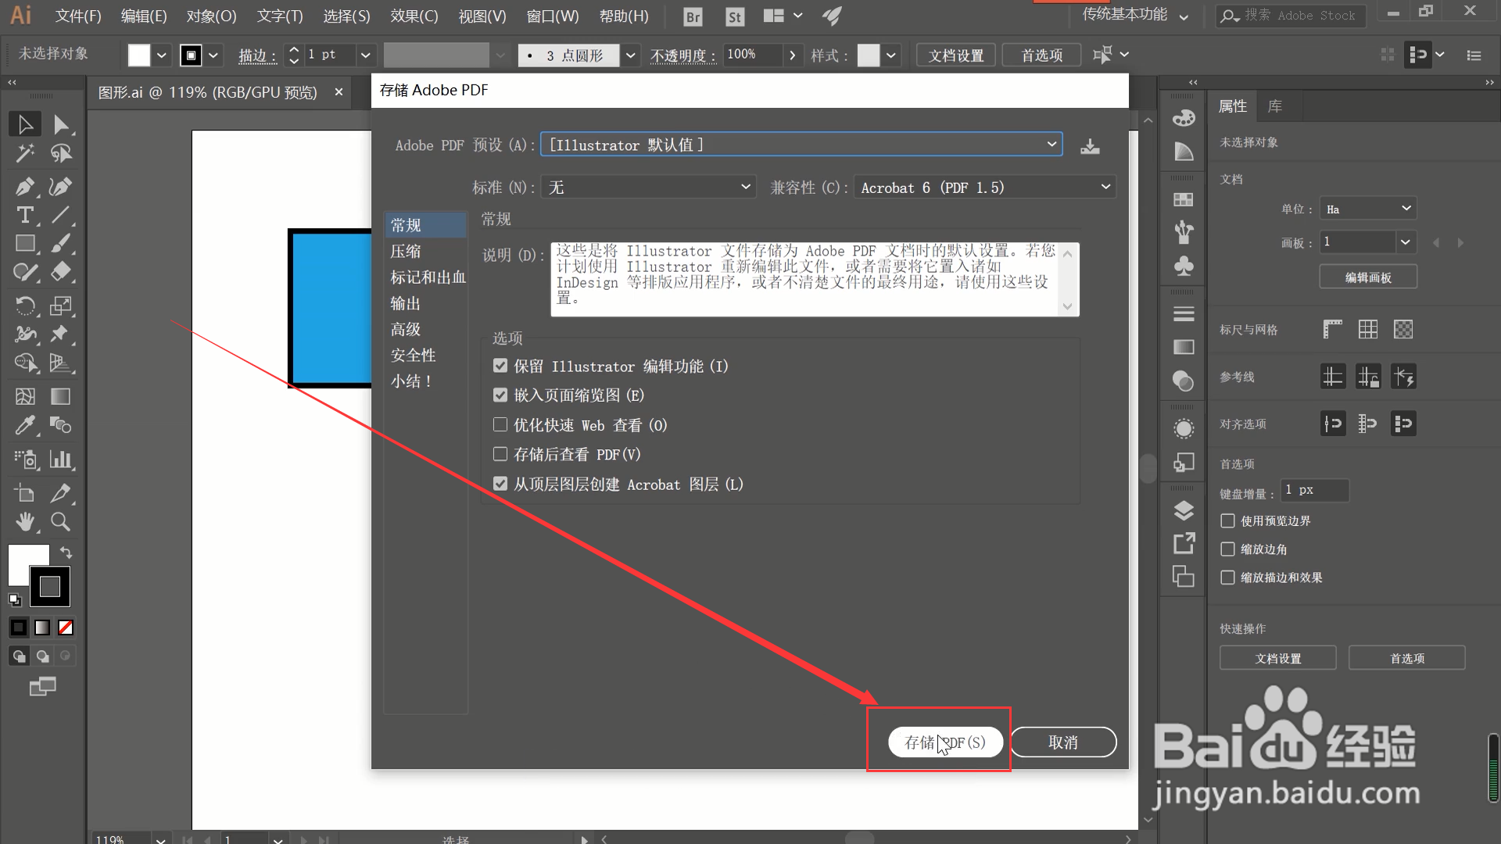This screenshot has width=1501, height=844.
Task: Open the Layers panel icon
Action: point(1184,510)
